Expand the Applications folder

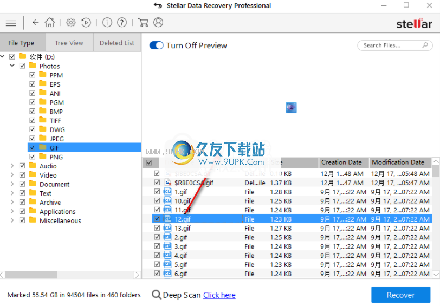[x=12, y=211]
